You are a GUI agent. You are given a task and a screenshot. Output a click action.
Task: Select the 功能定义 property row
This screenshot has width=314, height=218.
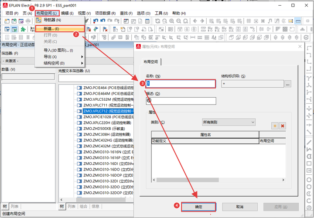(x=218, y=141)
